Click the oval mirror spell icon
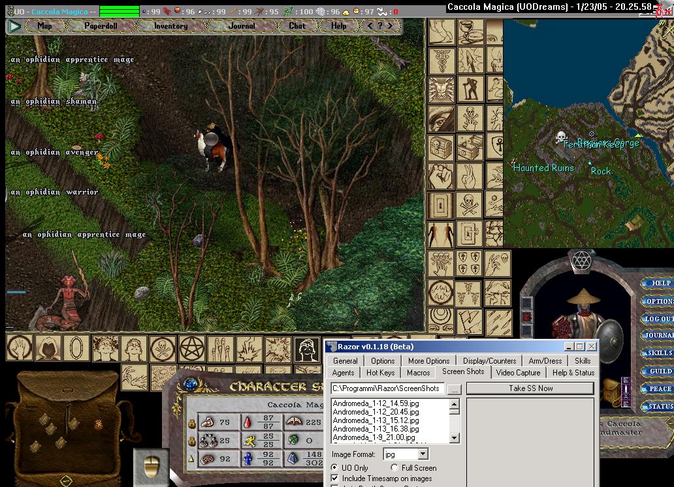The image size is (674, 487). 76,348
